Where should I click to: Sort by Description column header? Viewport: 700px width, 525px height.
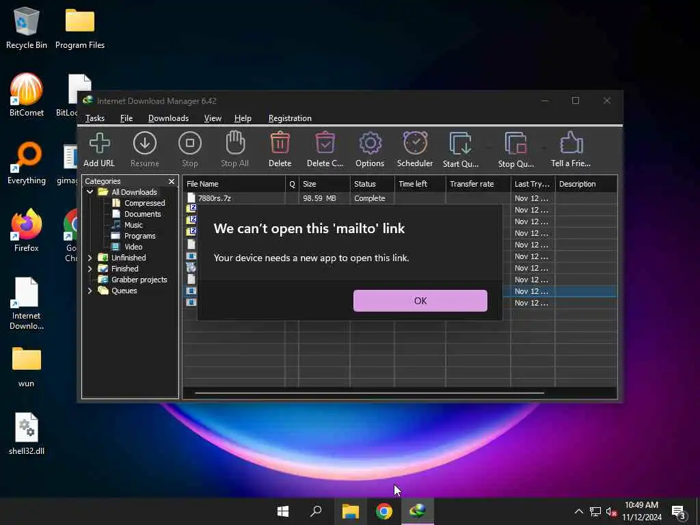586,184
